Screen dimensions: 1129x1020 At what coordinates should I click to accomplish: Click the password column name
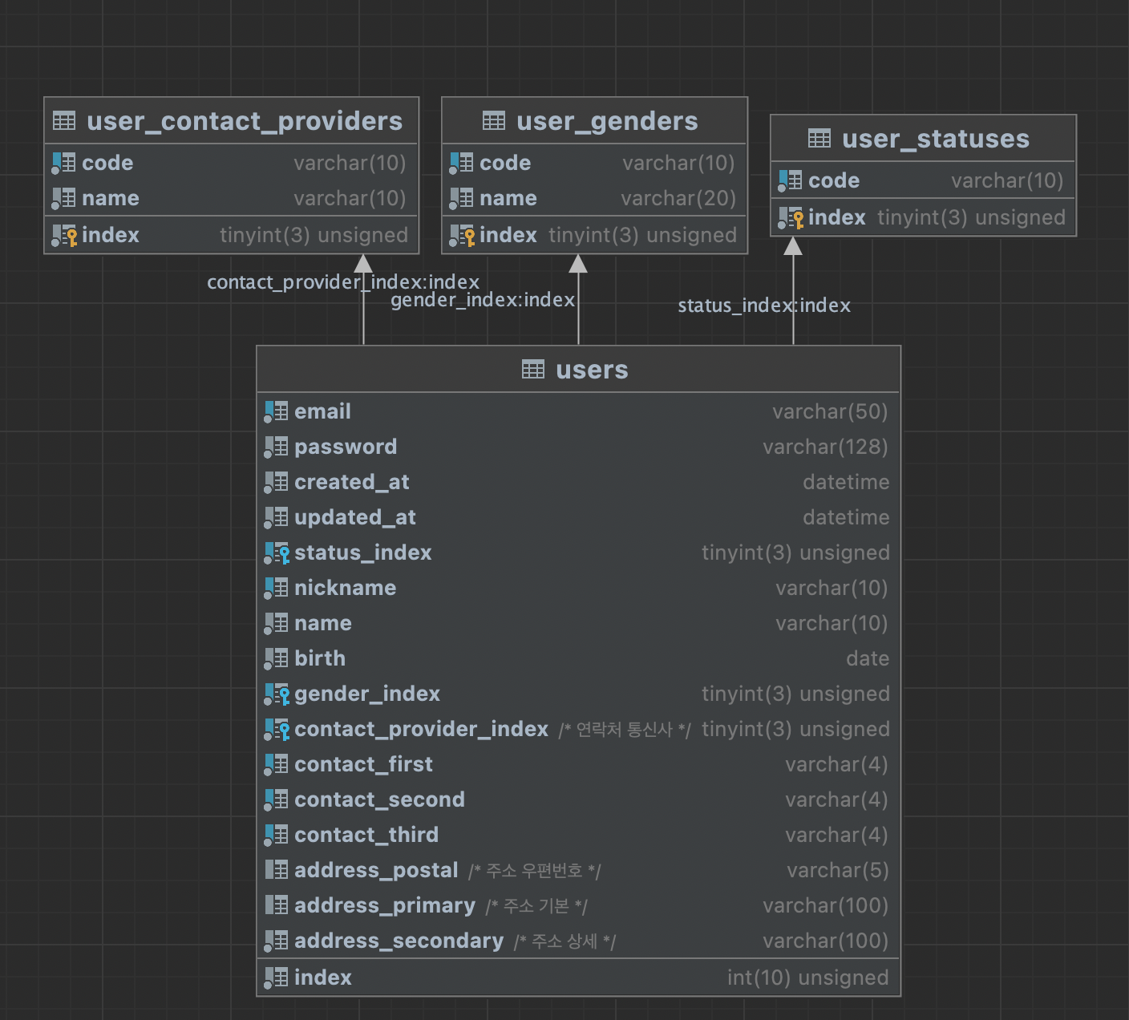(x=346, y=447)
